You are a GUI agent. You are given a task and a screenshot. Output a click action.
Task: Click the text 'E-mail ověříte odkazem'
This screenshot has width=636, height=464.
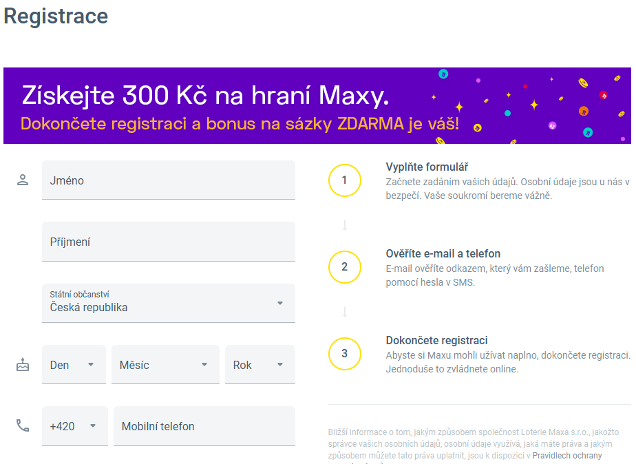point(436,268)
